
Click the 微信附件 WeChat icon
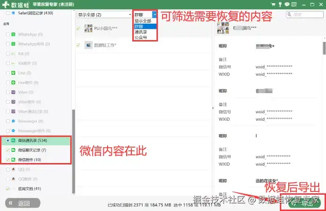coord(14,160)
